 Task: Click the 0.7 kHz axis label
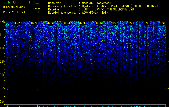click(2, 88)
